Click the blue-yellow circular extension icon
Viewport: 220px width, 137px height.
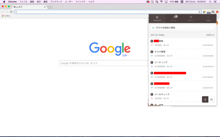coord(205,12)
